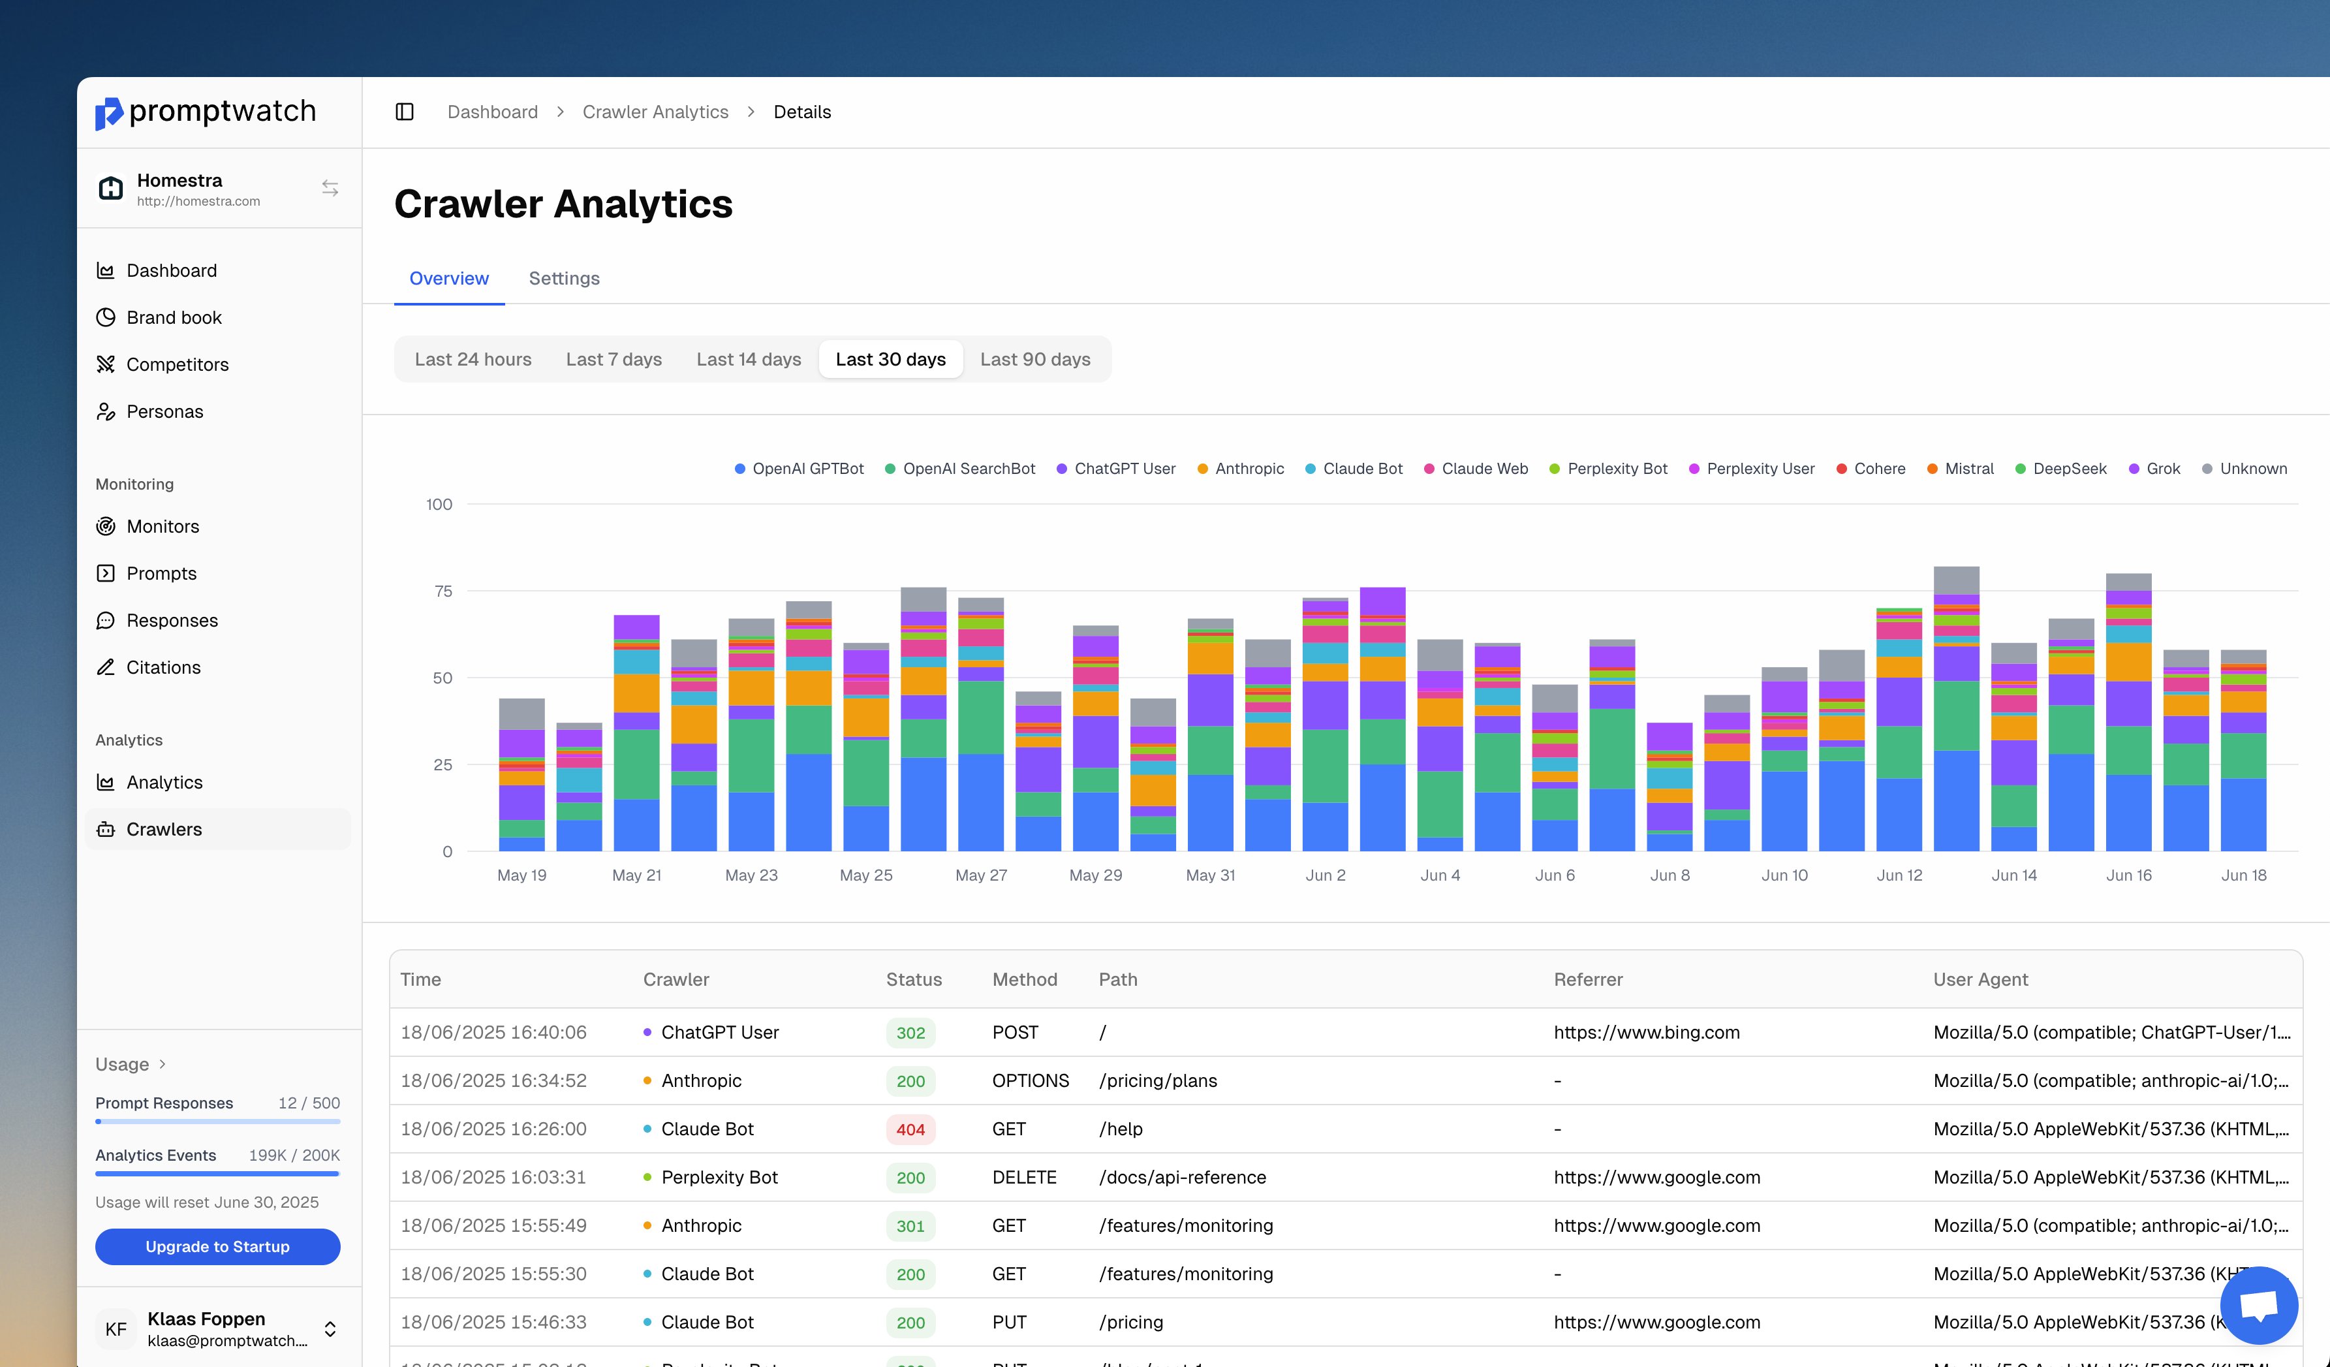
Task: Click Upgrade to Startup button
Action: click(x=218, y=1247)
